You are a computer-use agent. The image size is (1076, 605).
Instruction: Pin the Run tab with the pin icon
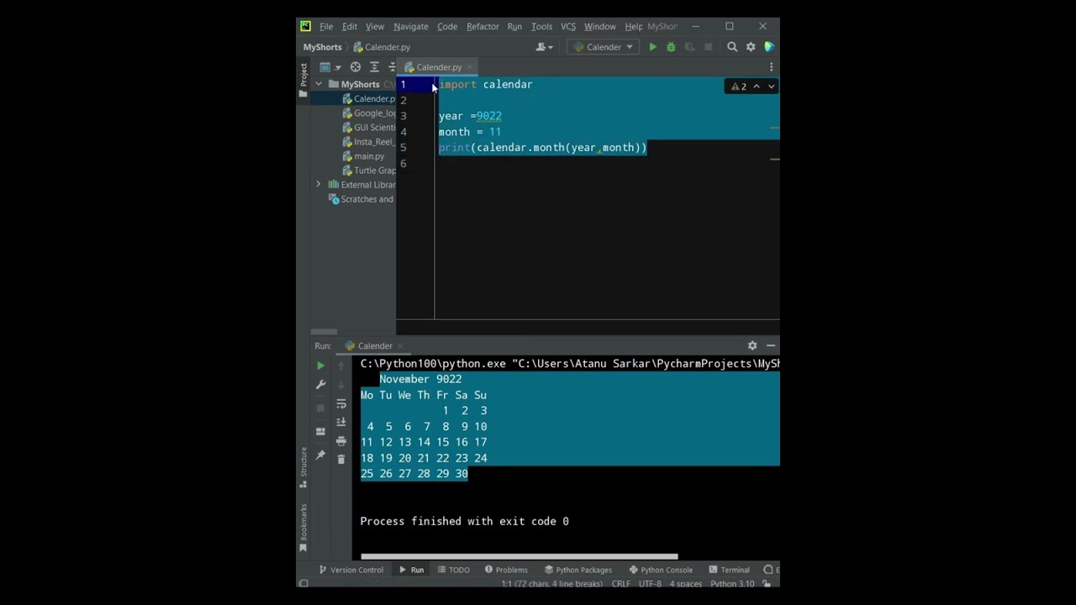[x=320, y=455]
